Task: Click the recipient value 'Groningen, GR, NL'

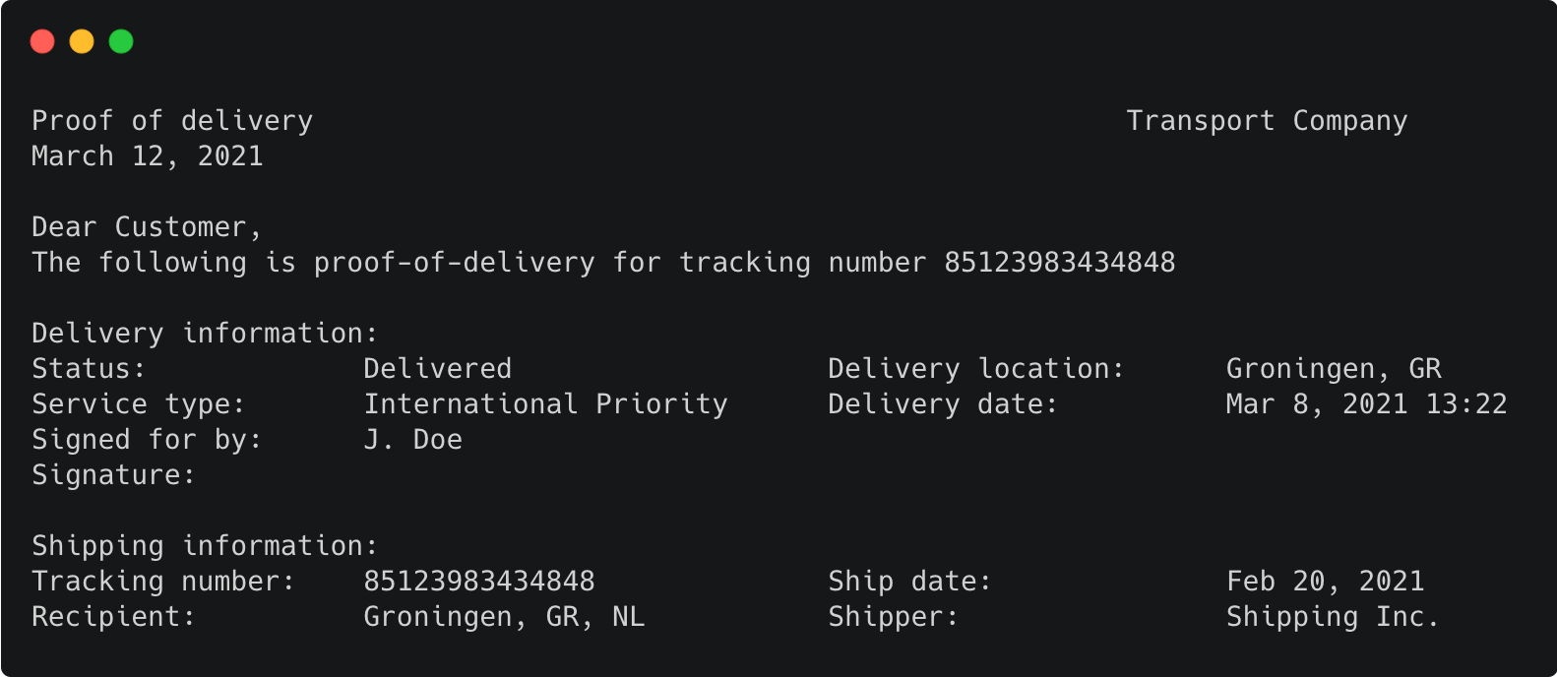Action: (504, 617)
